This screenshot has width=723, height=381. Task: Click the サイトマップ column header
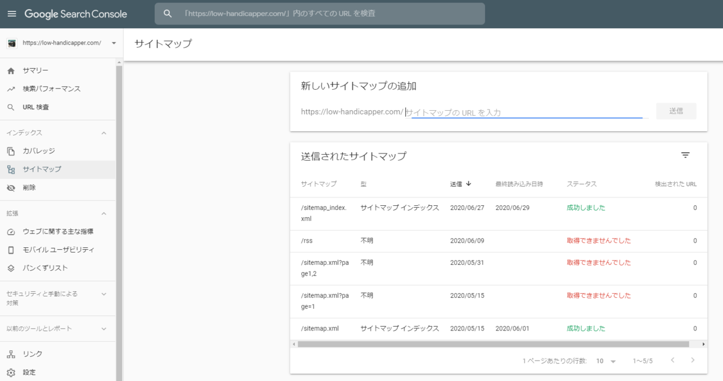[x=319, y=184]
